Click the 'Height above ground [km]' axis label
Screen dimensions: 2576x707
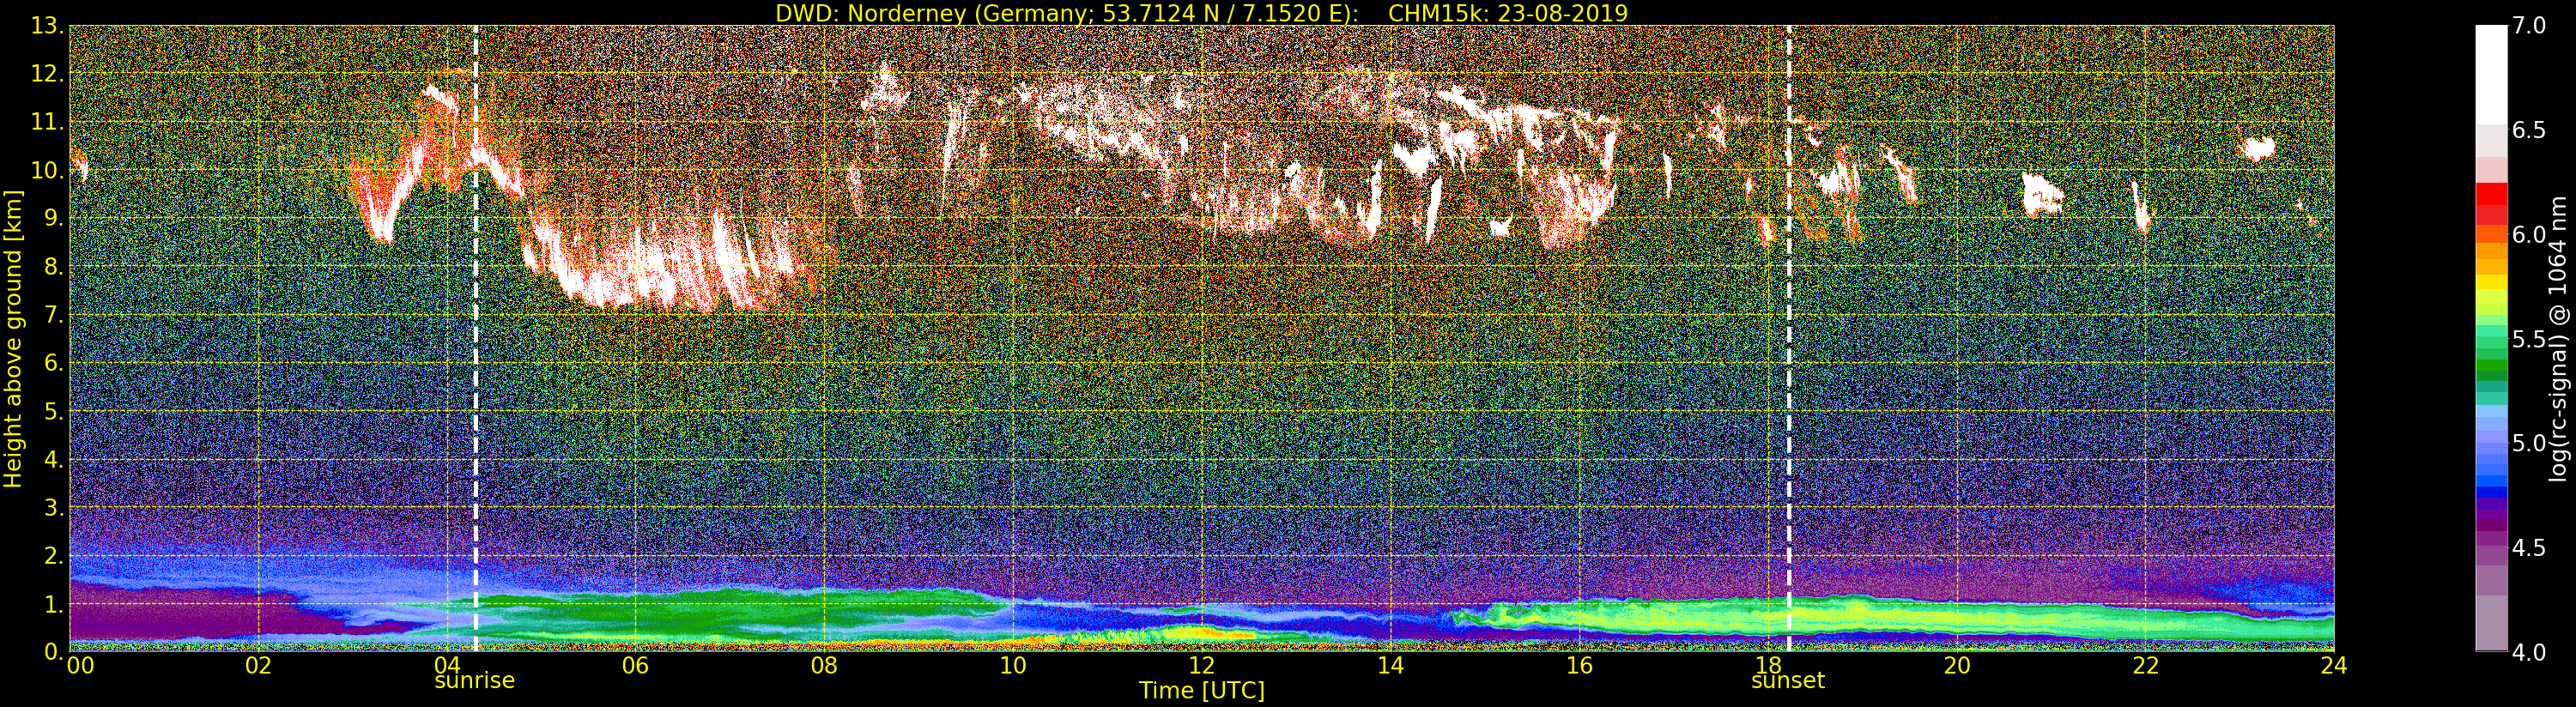click(x=13, y=338)
